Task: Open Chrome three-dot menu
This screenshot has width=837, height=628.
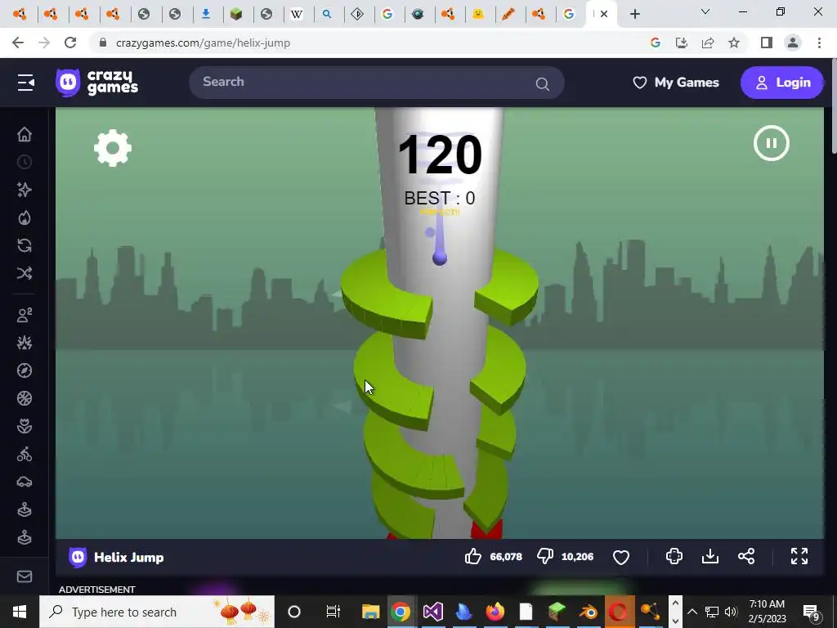Action: pyautogui.click(x=819, y=43)
